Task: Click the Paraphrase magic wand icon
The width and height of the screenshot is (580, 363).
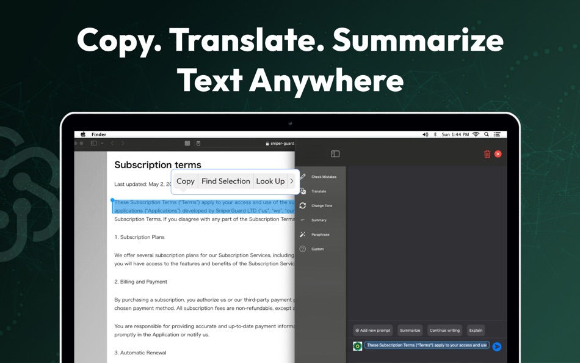Action: 303,235
